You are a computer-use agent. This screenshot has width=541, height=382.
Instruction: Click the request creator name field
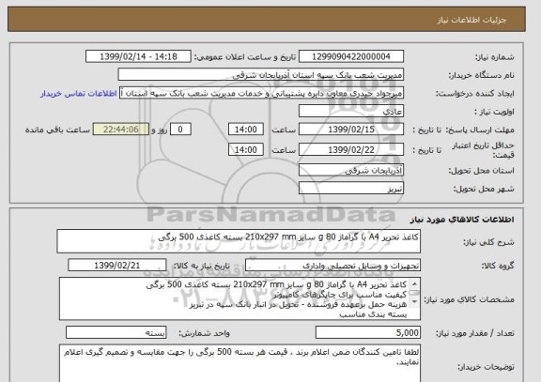261,94
